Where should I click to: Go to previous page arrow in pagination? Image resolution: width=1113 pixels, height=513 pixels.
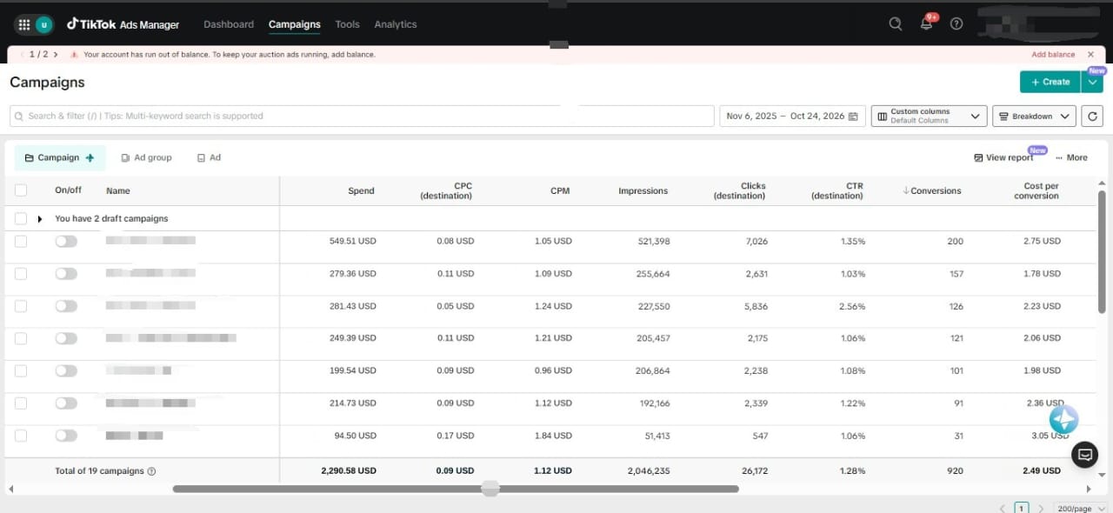(x=1002, y=508)
